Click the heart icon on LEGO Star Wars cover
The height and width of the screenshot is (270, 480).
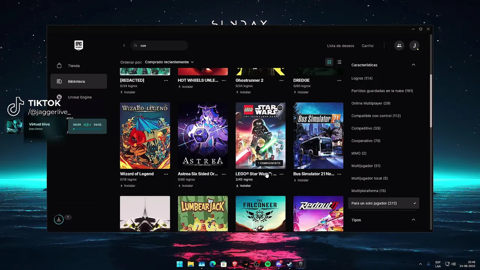pyautogui.click(x=280, y=108)
